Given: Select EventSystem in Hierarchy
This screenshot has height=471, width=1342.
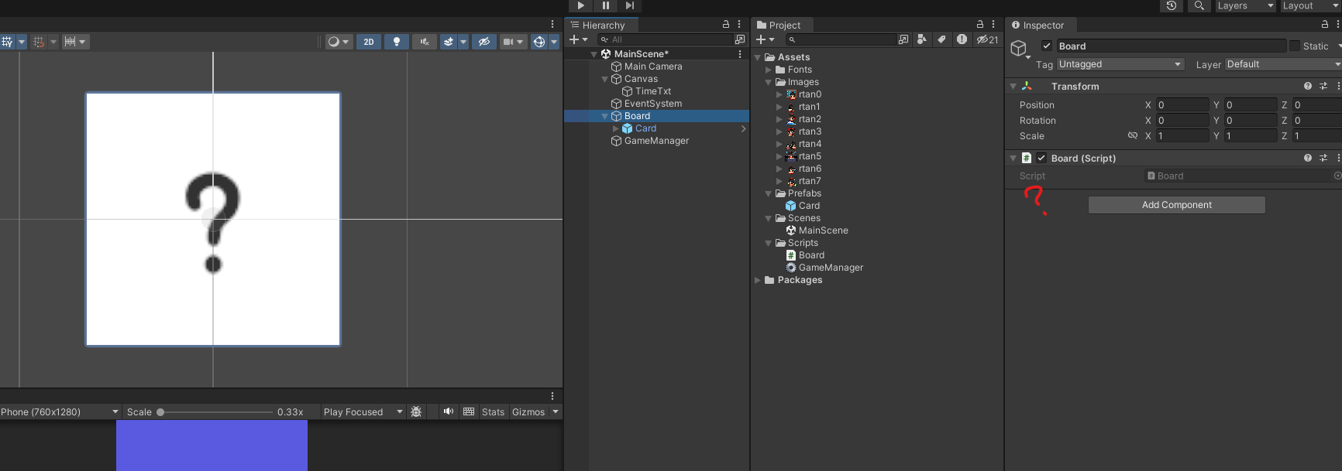Looking at the screenshot, I should pos(653,104).
